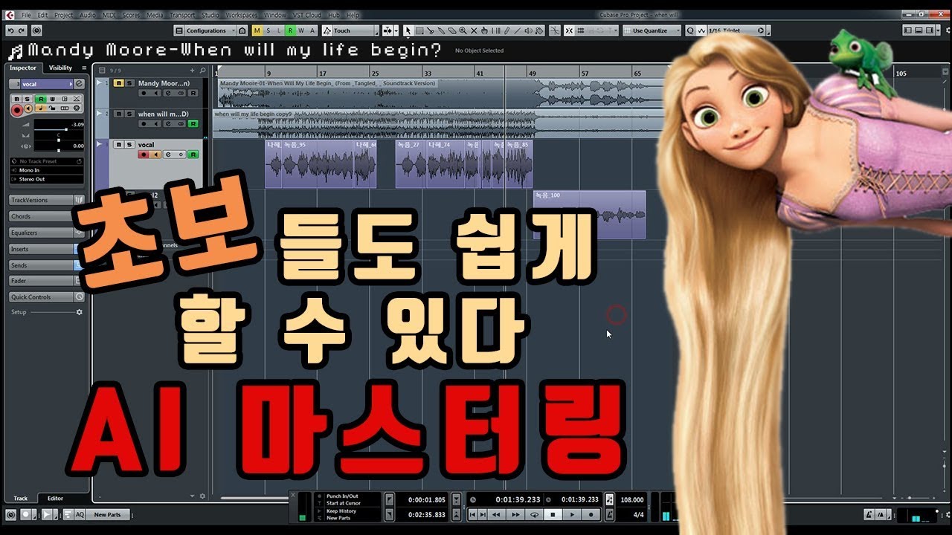Open channel settings for vocal track
The image size is (952, 535).
tap(168, 155)
